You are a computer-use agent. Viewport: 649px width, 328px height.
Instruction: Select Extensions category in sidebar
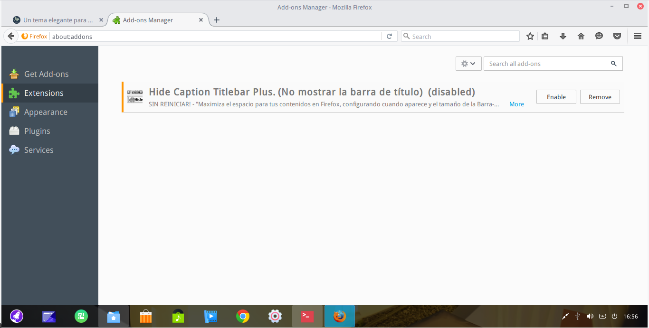(50, 93)
